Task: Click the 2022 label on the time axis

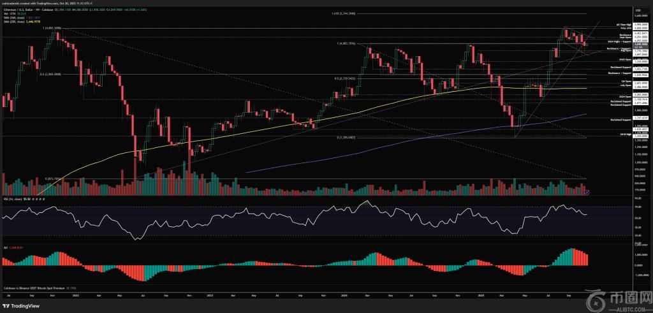Action: [77, 296]
